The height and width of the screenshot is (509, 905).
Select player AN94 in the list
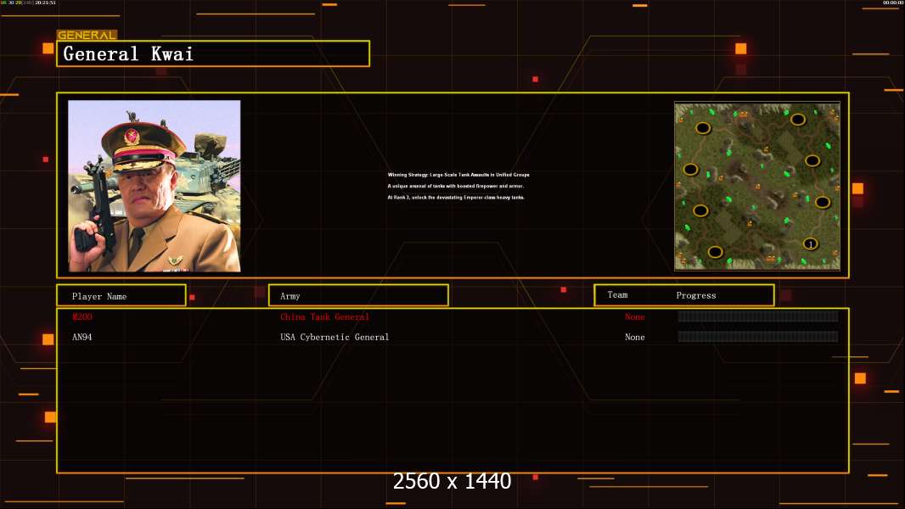[82, 338]
